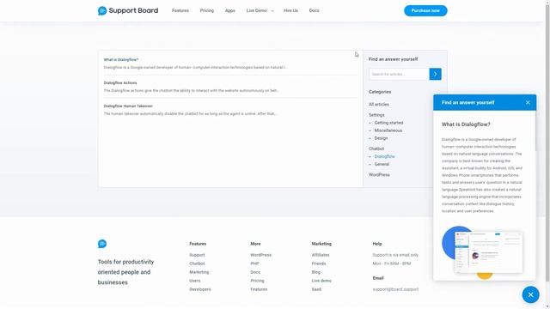
Task: Select the All articles category
Action: [379, 105]
